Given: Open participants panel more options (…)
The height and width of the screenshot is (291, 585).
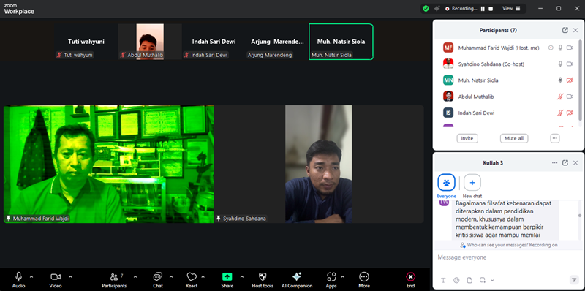Looking at the screenshot, I should (x=555, y=138).
